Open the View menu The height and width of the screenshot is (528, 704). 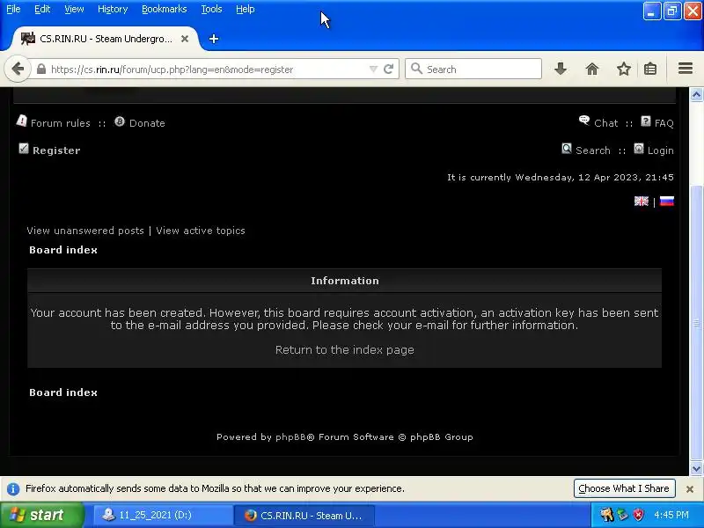(x=74, y=9)
